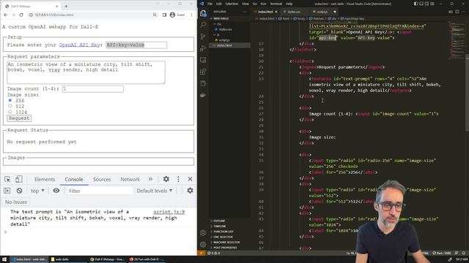Open console settings gear beside Default levels

point(190,191)
